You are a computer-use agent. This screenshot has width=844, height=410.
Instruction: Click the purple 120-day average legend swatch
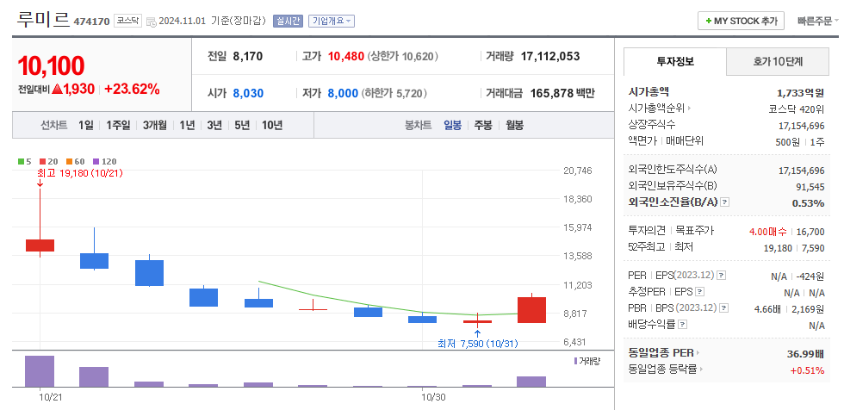click(x=96, y=161)
